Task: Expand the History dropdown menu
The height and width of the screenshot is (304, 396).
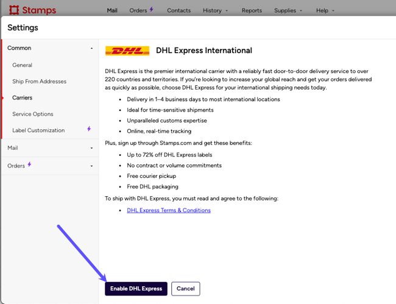Action: (x=216, y=10)
